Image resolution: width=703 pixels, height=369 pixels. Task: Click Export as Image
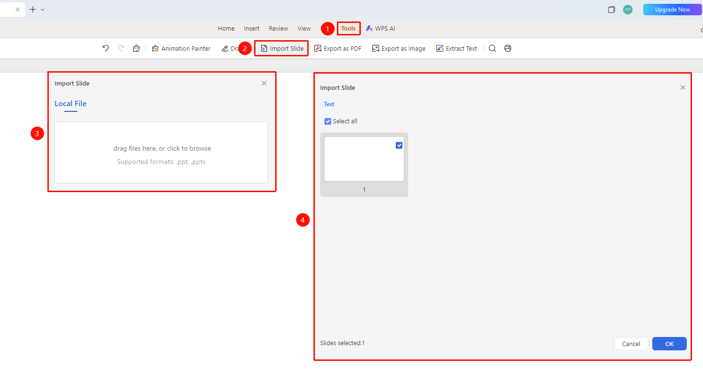pos(399,48)
